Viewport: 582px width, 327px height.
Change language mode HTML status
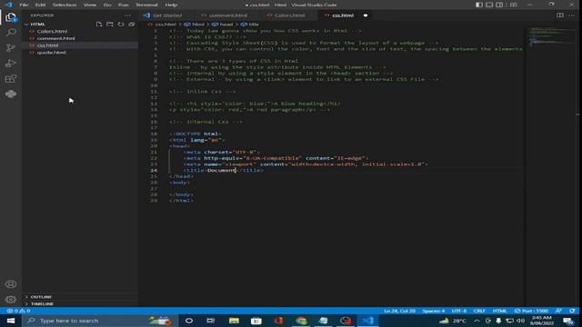click(499, 311)
